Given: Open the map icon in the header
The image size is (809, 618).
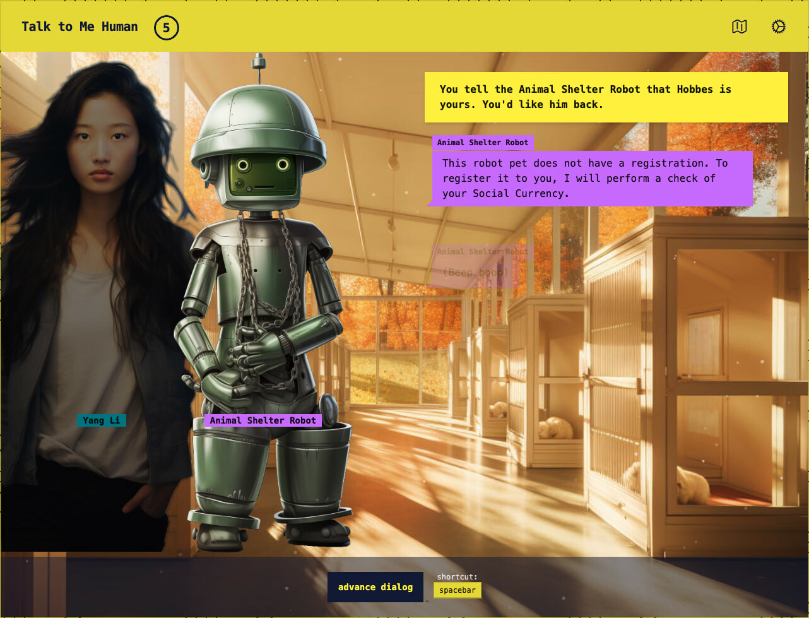Looking at the screenshot, I should 739,27.
